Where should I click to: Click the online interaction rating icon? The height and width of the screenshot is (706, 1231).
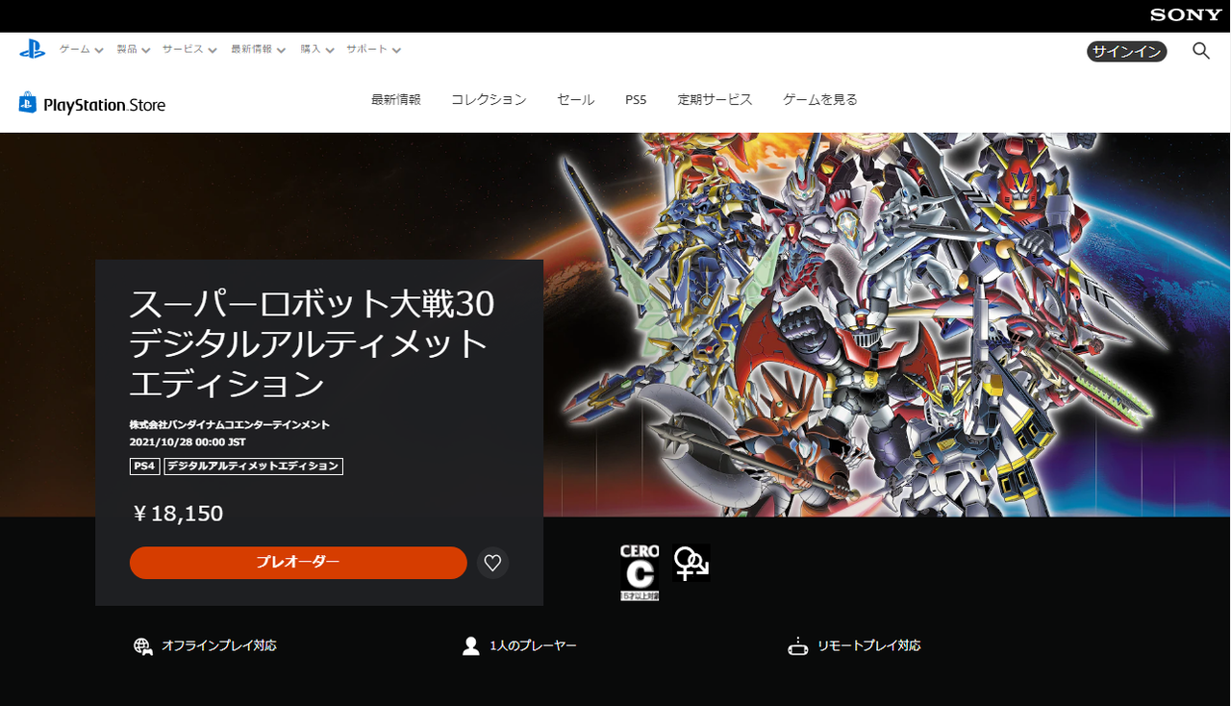(x=691, y=563)
